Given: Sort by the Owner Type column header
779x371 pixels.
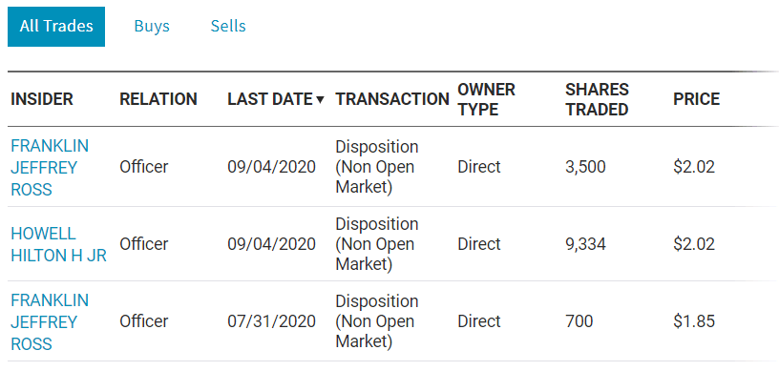Looking at the screenshot, I should tap(486, 99).
